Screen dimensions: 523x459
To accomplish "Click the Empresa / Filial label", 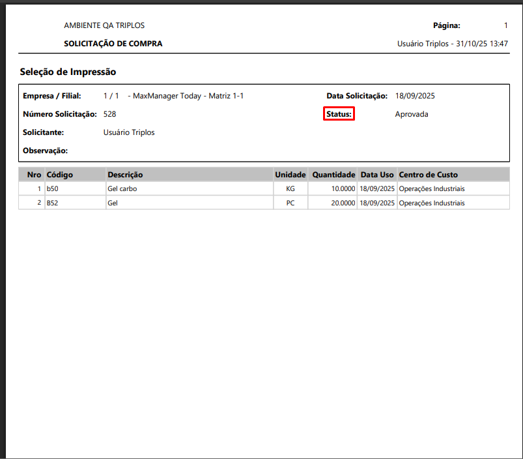I will click(x=52, y=96).
